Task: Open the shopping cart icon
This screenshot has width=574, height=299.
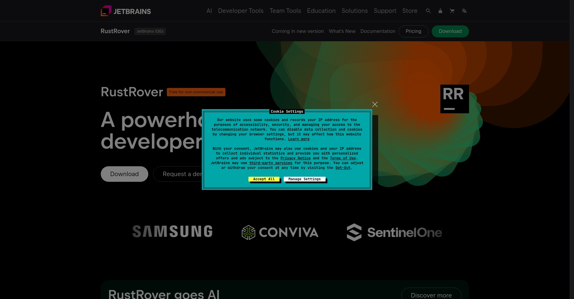Action: pyautogui.click(x=452, y=11)
